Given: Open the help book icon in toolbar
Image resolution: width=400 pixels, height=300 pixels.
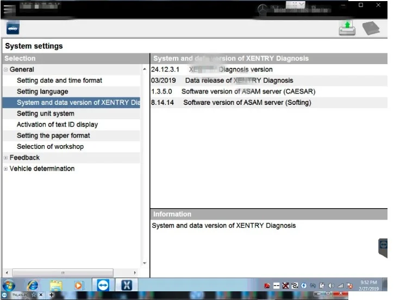Looking at the screenshot, I should point(371,28).
